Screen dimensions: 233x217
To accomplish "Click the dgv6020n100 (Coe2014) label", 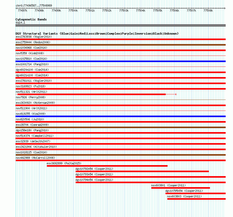I will click(32, 70).
